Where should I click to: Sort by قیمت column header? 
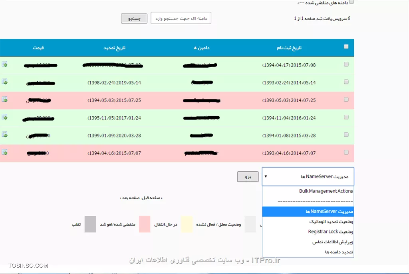pos(38,48)
